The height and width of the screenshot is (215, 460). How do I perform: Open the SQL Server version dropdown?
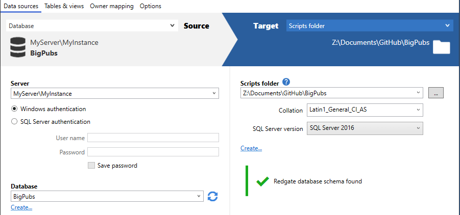[365, 128]
